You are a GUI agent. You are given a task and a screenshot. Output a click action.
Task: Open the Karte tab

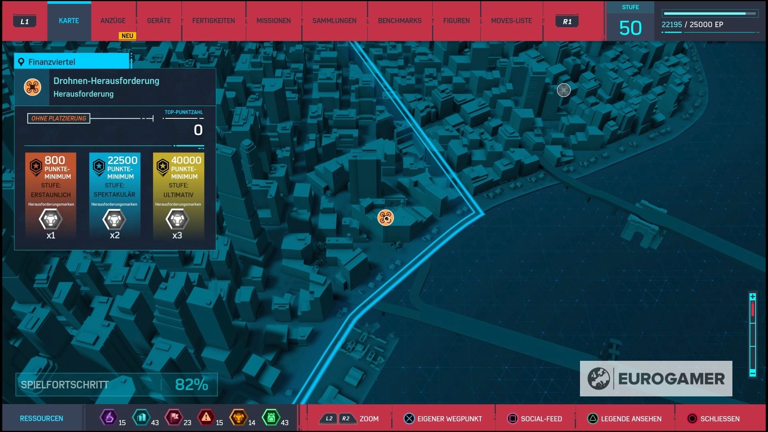[69, 21]
